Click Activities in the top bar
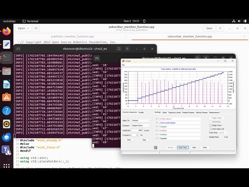Viewport: 249px width, 187px height. [9, 21]
